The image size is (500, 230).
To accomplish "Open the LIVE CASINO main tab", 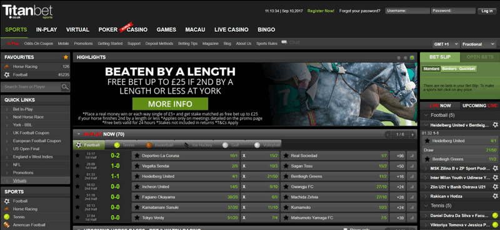I will [x=231, y=29].
